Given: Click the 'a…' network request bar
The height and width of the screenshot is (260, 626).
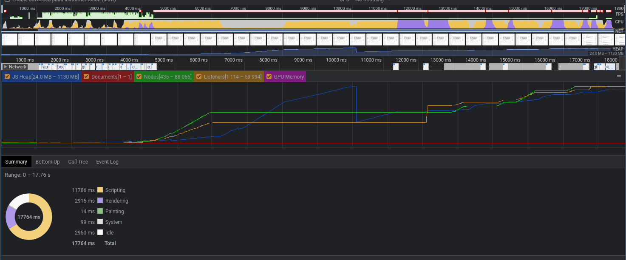Looking at the screenshot, I should tap(135, 67).
